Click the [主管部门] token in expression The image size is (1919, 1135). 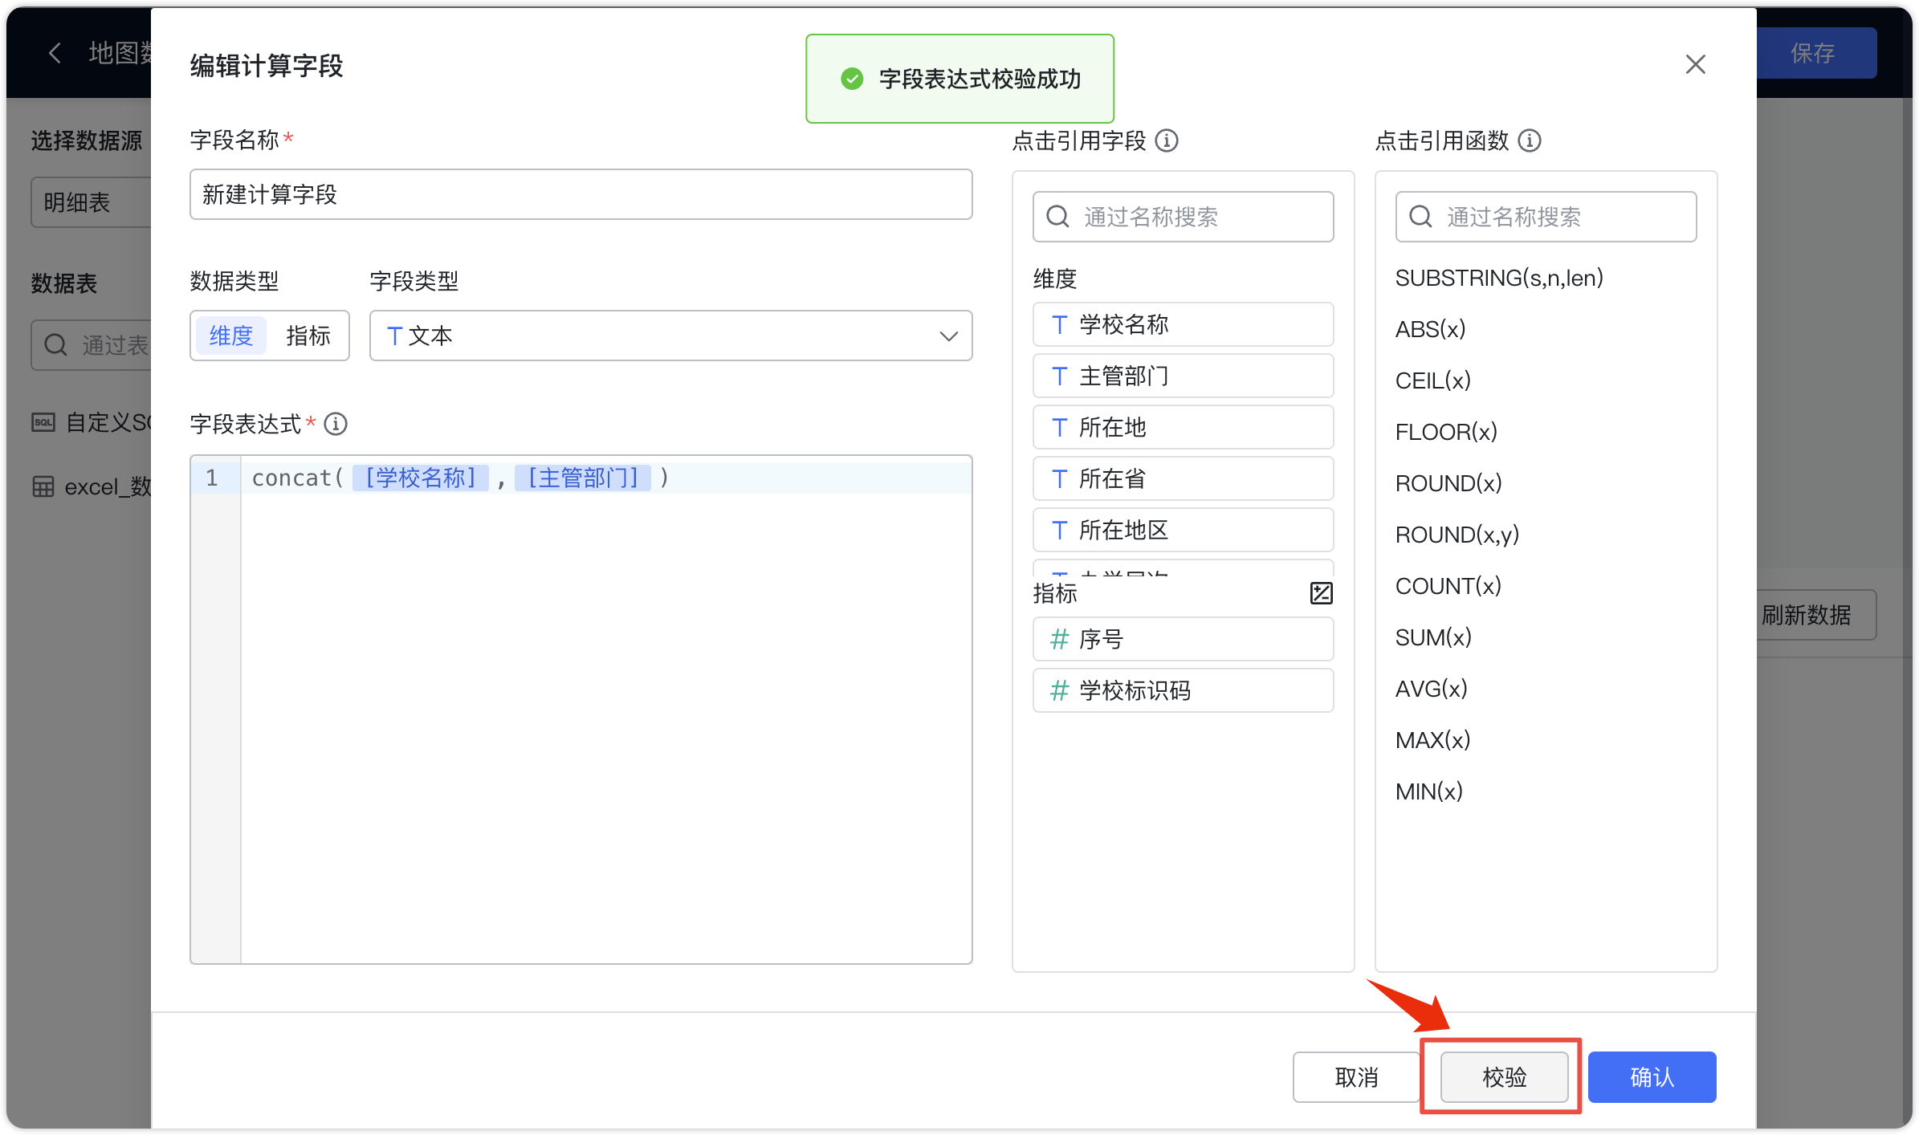pyautogui.click(x=583, y=478)
